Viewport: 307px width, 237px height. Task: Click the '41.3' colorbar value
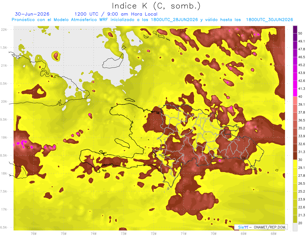click(301, 89)
